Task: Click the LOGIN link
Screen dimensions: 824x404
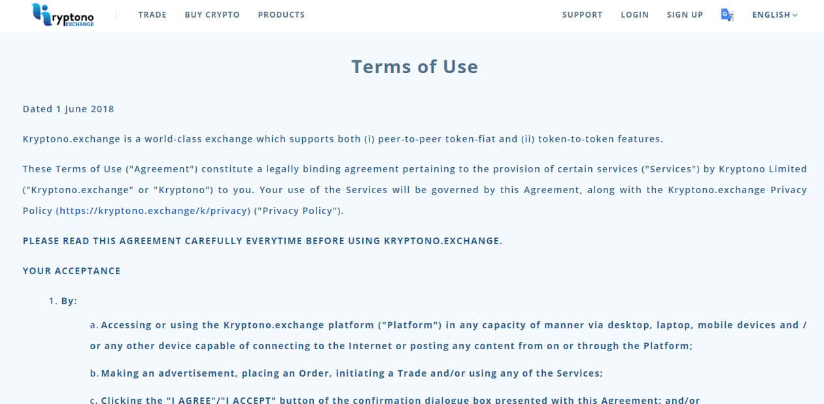Action: click(634, 14)
